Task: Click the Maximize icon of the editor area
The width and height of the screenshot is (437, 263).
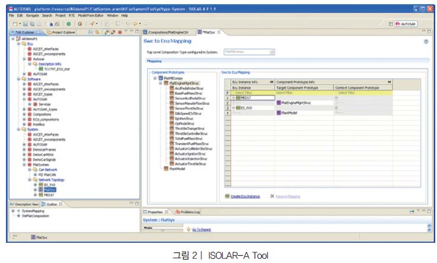Action: pos(429,31)
